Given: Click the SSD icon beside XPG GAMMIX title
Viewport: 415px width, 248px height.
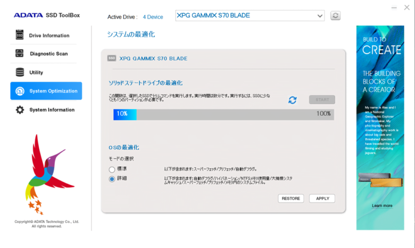Looking at the screenshot, I should pos(112,58).
